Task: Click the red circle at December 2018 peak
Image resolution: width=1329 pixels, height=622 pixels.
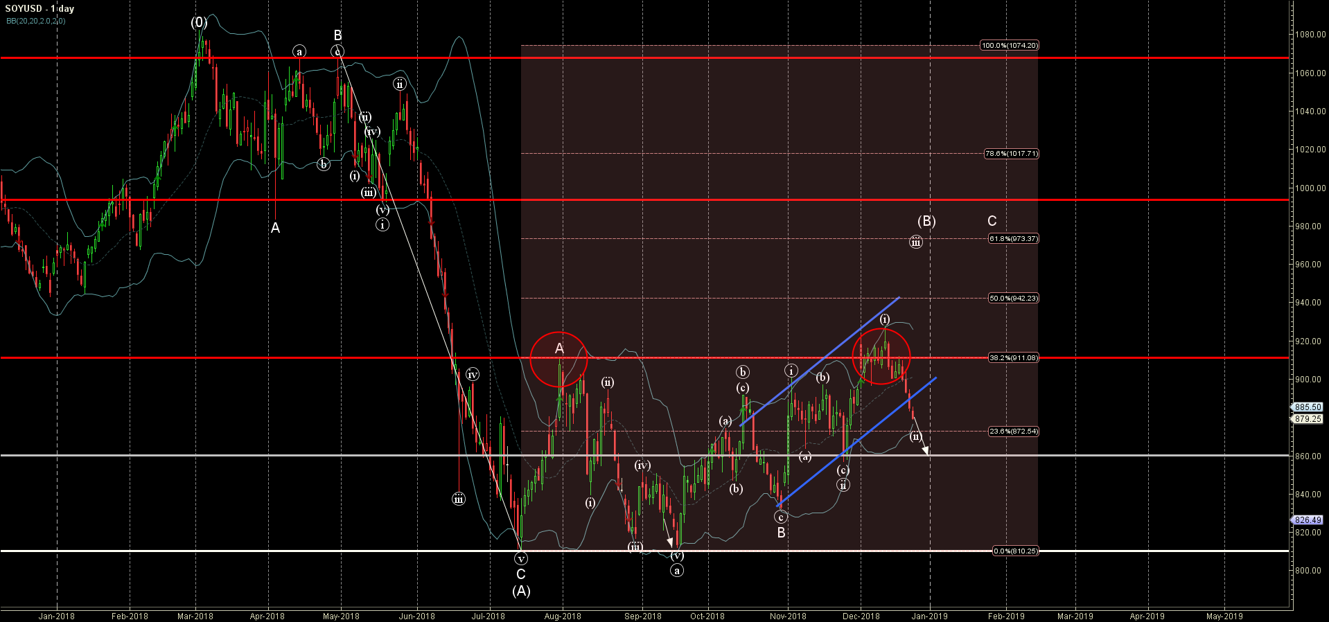Action: [x=881, y=357]
